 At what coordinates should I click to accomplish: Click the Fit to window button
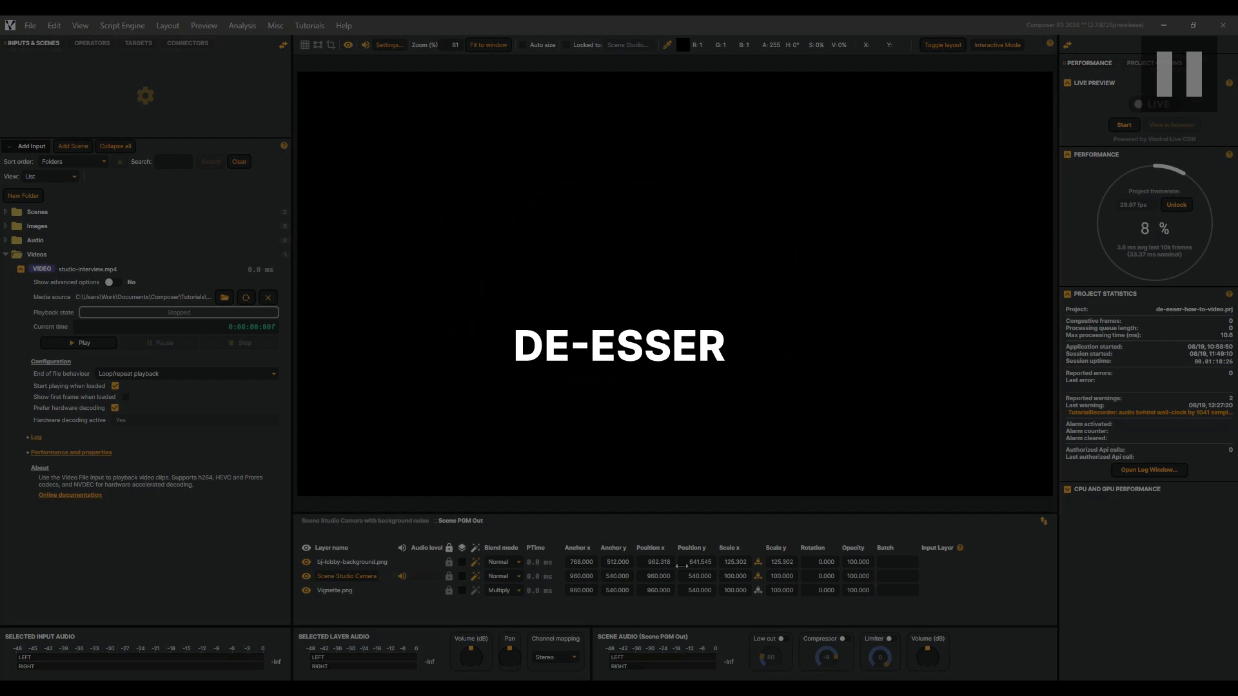(x=488, y=45)
